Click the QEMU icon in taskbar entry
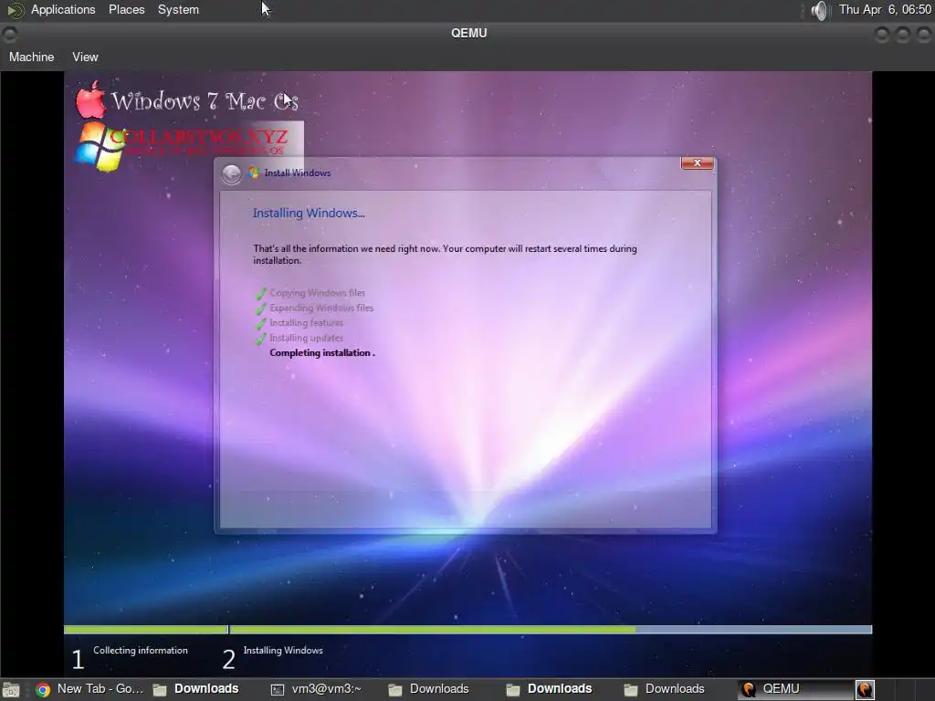The width and height of the screenshot is (935, 701). point(749,690)
